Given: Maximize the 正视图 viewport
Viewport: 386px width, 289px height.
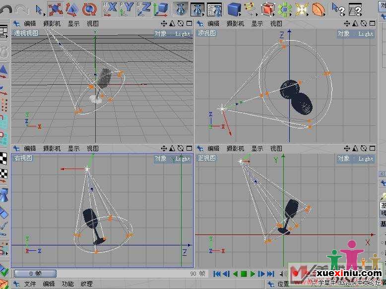Looking at the screenshot, I should (373, 149).
